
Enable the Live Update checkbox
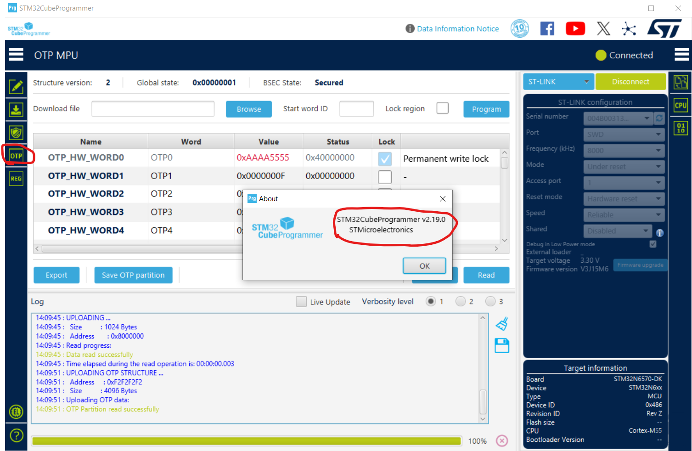tap(301, 301)
